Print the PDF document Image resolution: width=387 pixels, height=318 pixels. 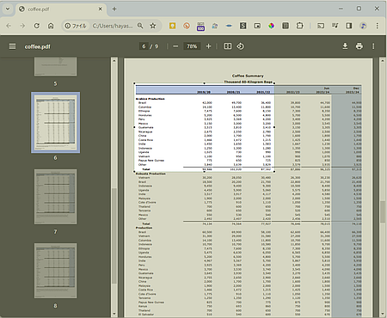[x=359, y=46]
